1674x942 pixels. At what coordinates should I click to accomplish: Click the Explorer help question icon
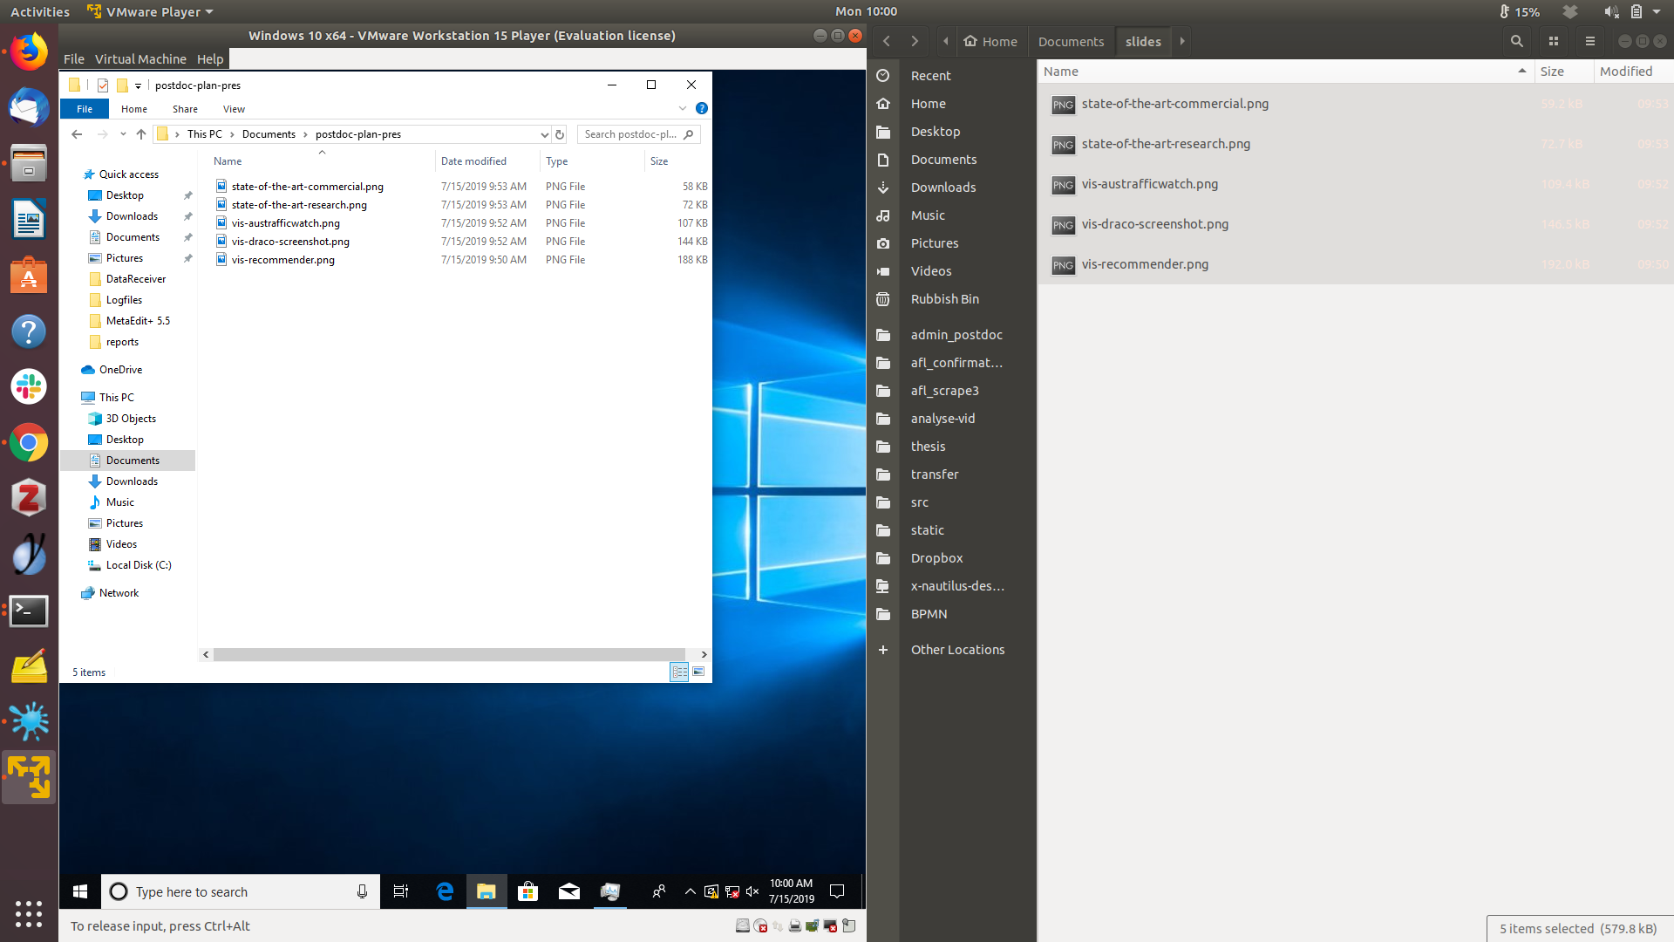pos(702,108)
